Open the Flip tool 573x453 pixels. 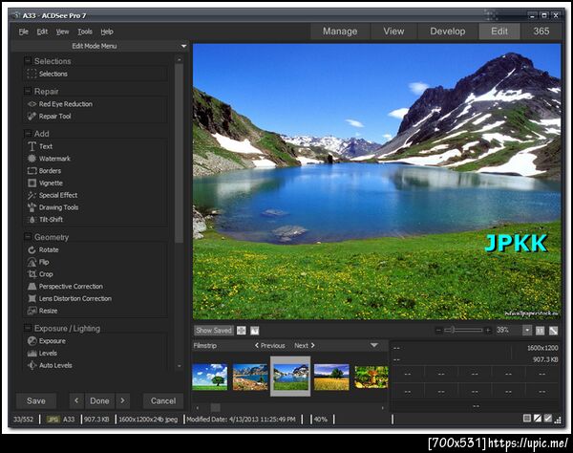pyautogui.click(x=38, y=262)
